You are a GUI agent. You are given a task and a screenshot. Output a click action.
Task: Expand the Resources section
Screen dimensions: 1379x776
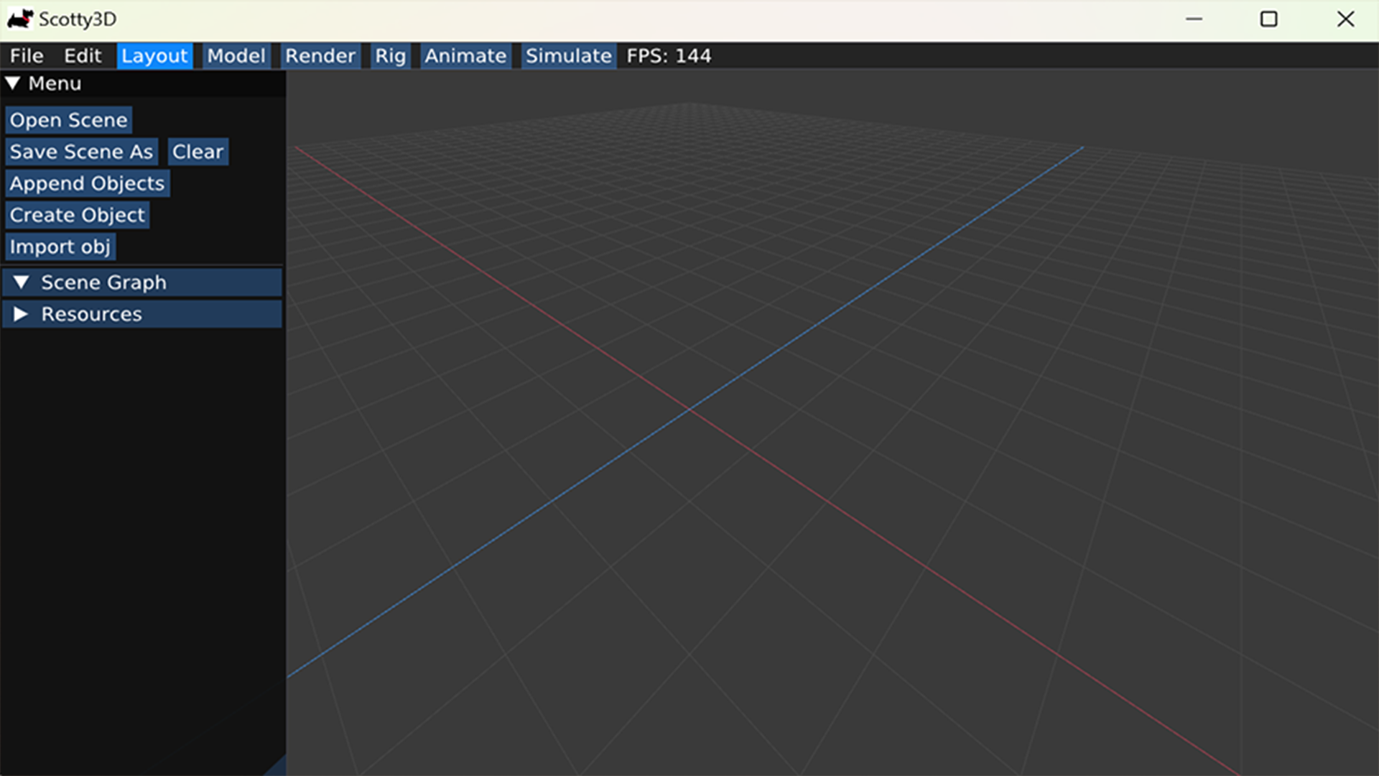pyautogui.click(x=90, y=314)
